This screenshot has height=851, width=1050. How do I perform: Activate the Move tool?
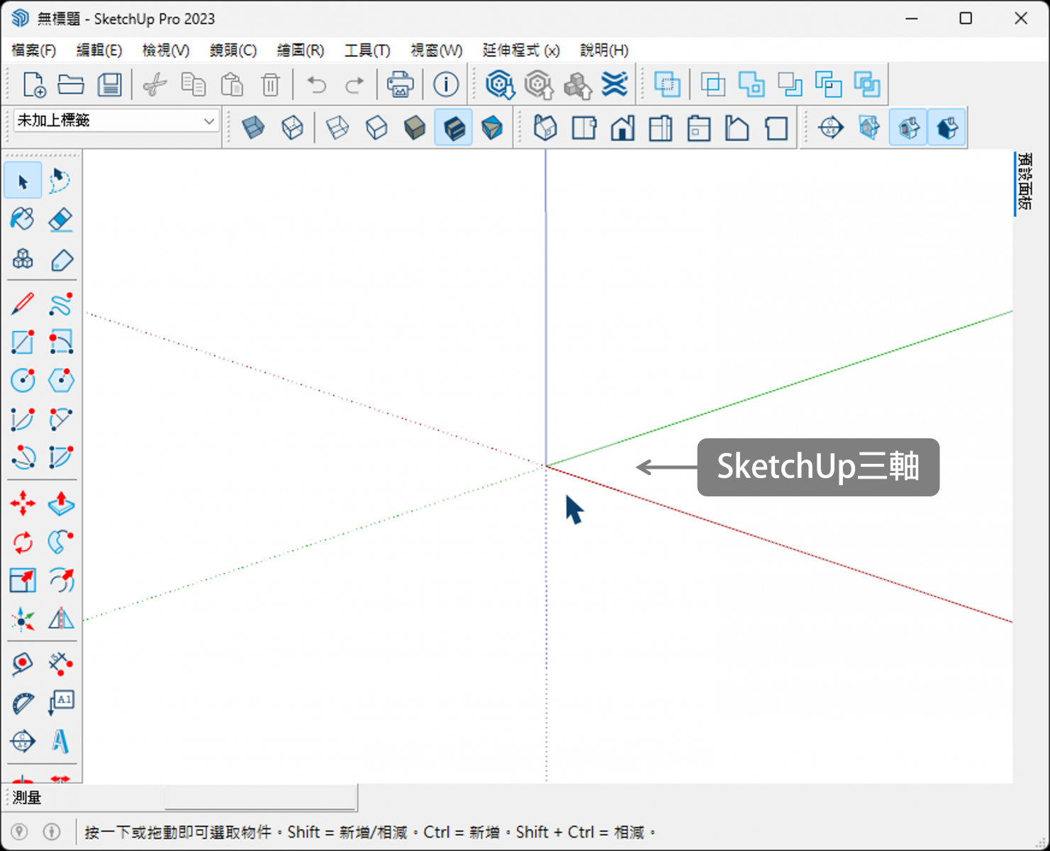pos(23,504)
